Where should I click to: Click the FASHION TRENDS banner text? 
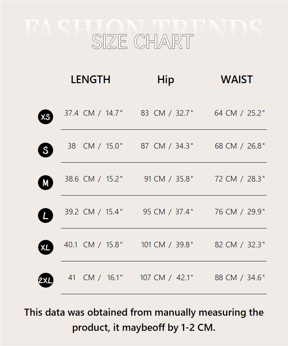point(143,28)
